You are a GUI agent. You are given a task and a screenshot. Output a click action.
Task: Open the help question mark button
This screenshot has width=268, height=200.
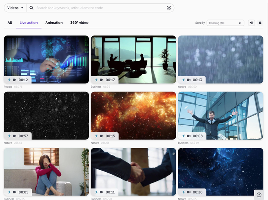click(259, 195)
